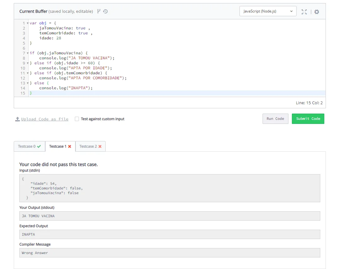
Task: Click the fork buffer icon
Action: point(99,11)
